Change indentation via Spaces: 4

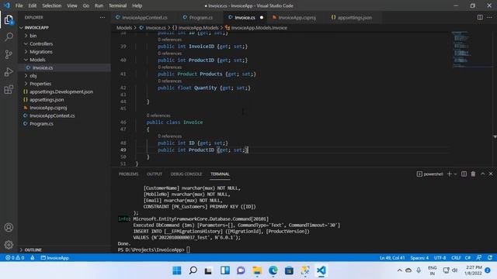tap(419, 258)
